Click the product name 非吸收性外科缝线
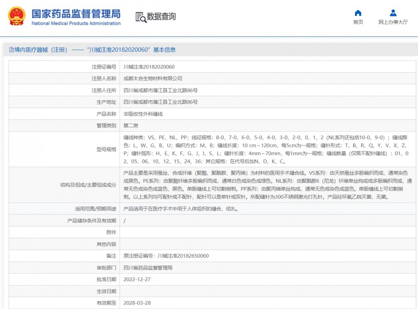 click(143, 114)
